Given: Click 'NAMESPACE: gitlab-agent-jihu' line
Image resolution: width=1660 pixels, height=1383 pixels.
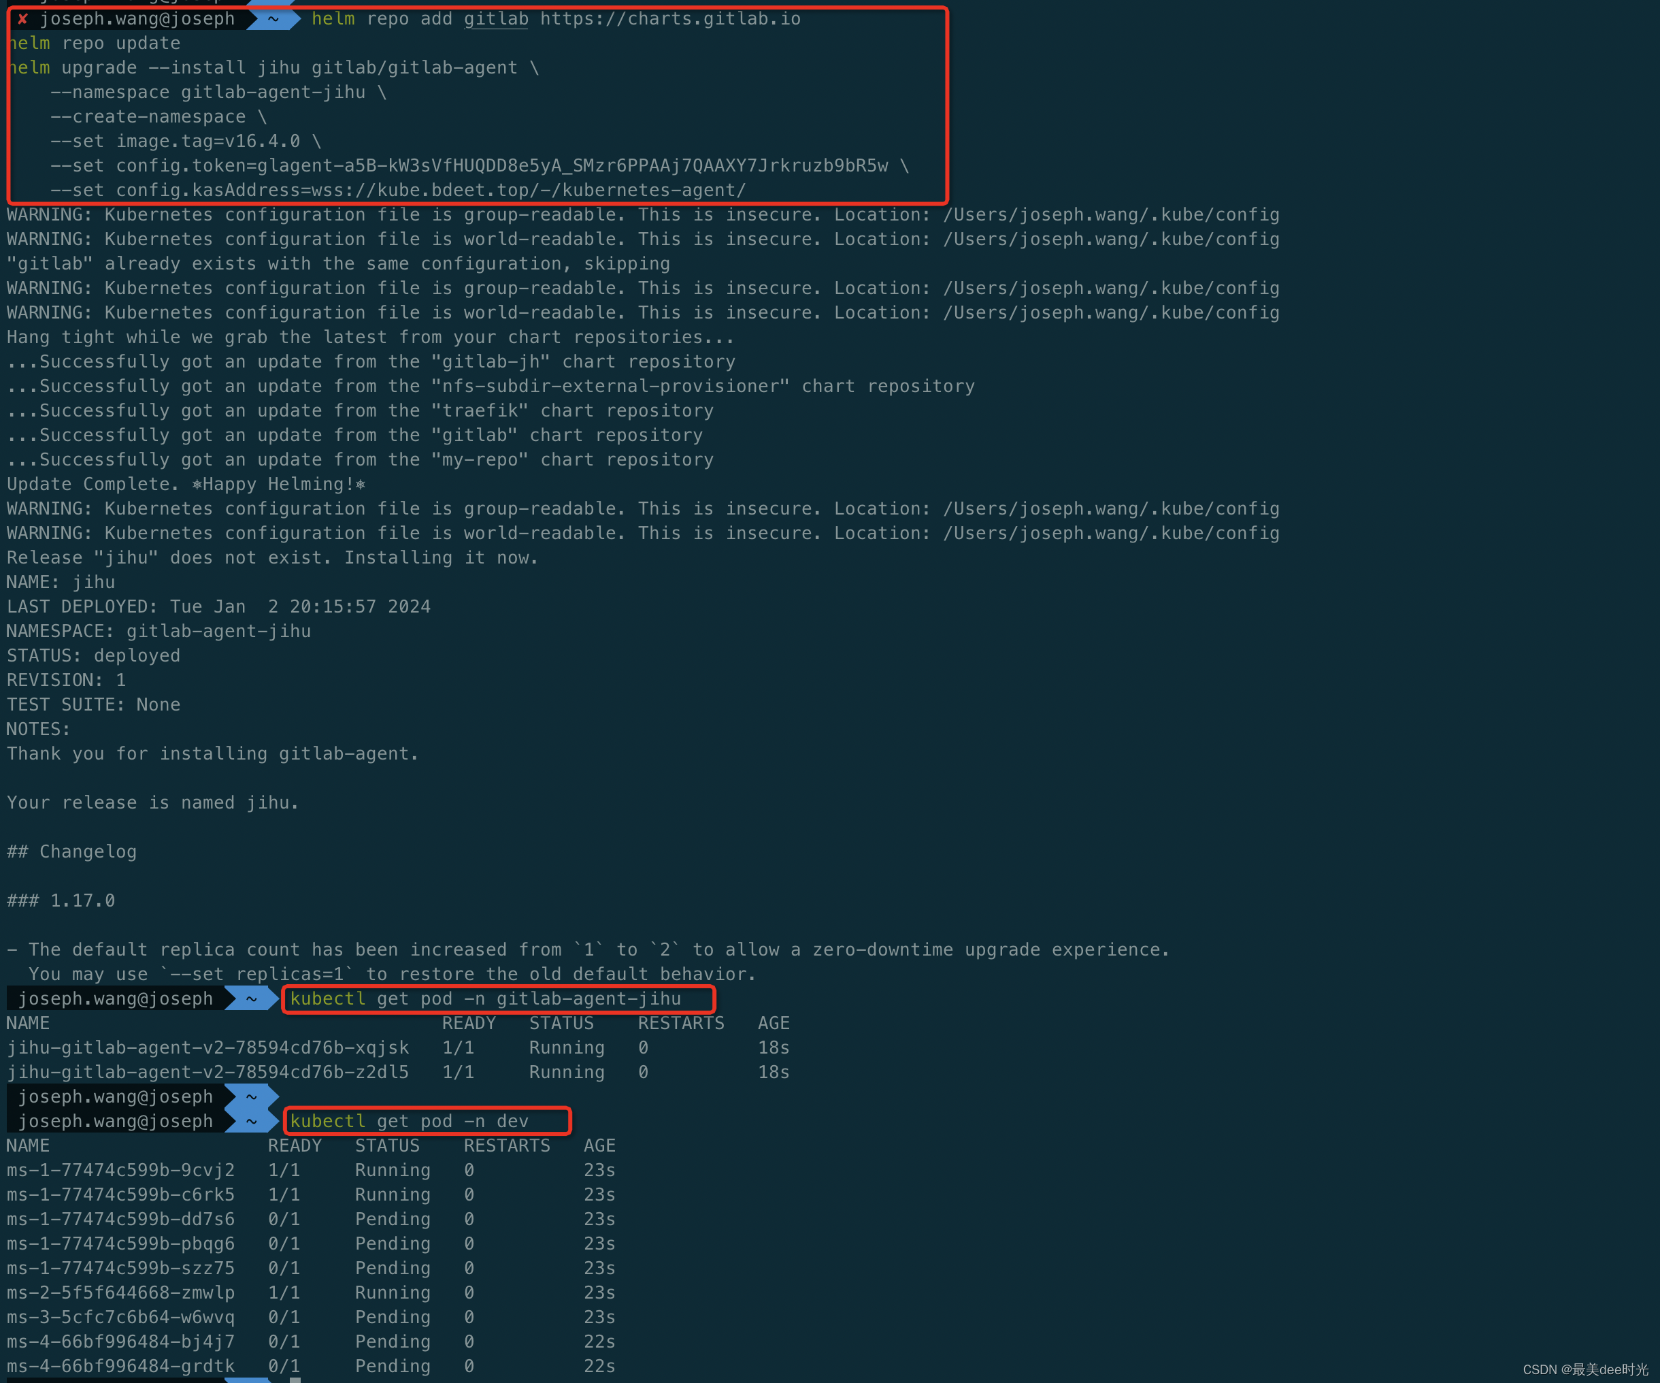Looking at the screenshot, I should coord(159,632).
